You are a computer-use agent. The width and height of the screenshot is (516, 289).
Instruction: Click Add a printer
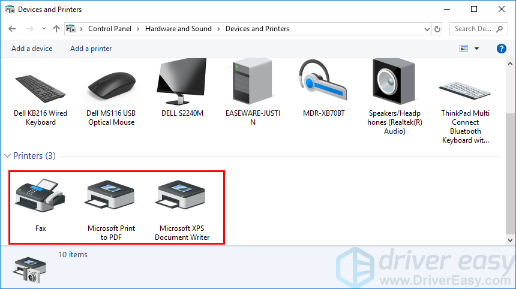click(x=91, y=49)
